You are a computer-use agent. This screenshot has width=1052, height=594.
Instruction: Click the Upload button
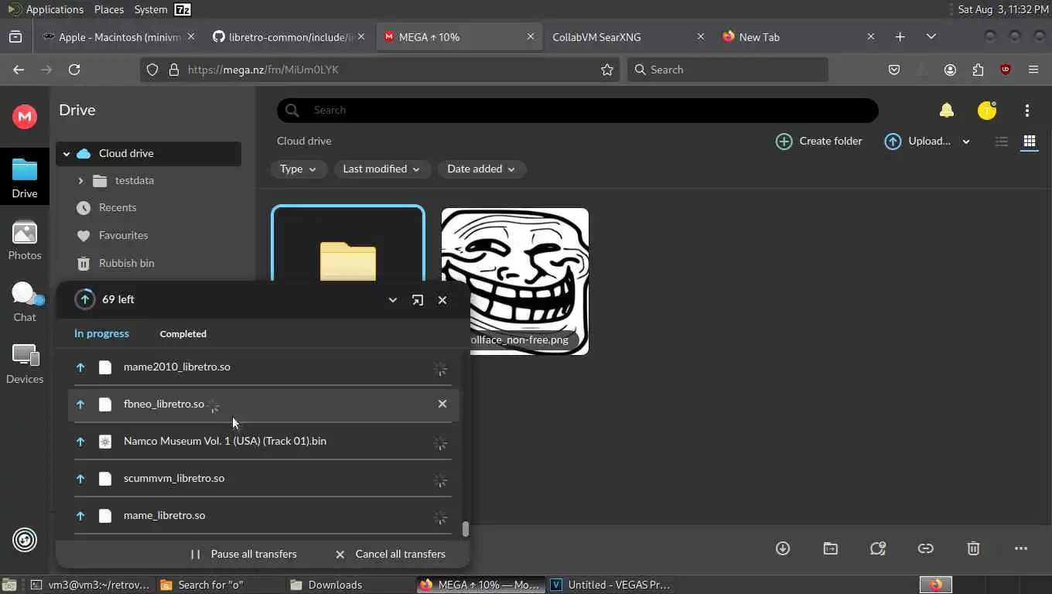pos(917,142)
